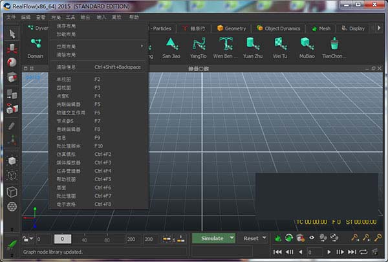Add a San Jiao triangle geometry object
This screenshot has height=262, width=388.
pyautogui.click(x=171, y=49)
